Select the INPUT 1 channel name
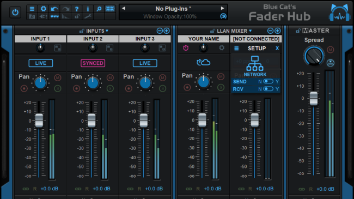Image resolution: width=354 pixels, height=199 pixels. (40, 39)
